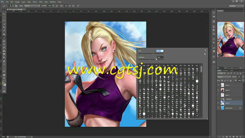The image size is (245, 138).
Task: Select the Move tool
Action: (x=4, y=14)
